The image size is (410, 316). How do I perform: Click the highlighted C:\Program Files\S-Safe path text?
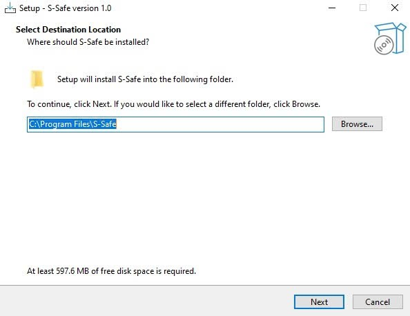point(72,124)
